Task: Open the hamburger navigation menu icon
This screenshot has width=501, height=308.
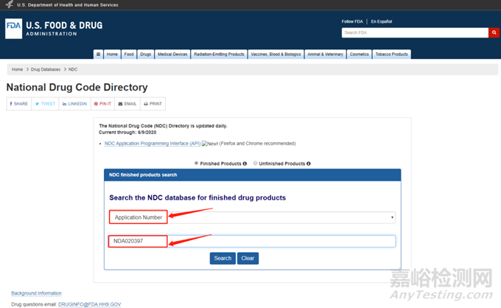Action: (98, 54)
